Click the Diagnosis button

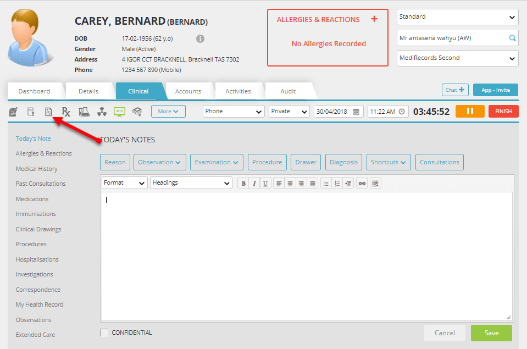pyautogui.click(x=343, y=162)
